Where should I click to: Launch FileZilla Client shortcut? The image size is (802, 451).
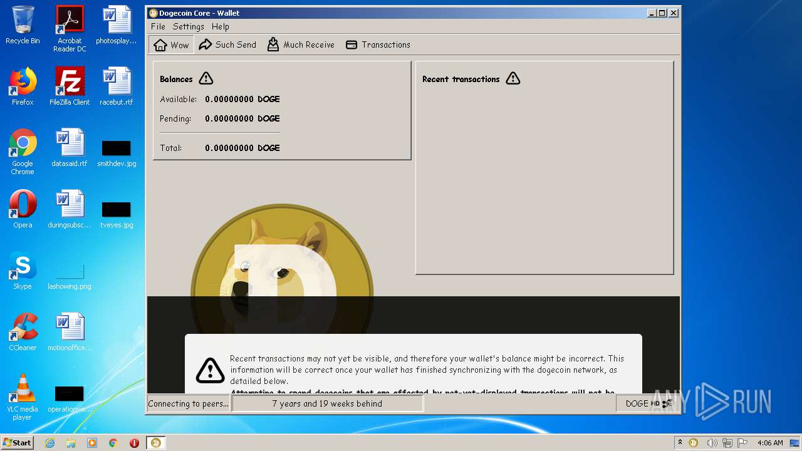click(x=70, y=86)
